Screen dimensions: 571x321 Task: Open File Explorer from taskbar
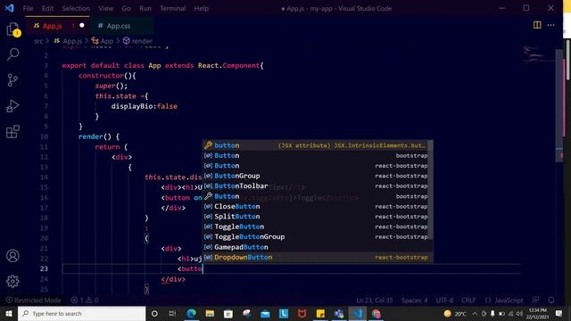point(210,313)
